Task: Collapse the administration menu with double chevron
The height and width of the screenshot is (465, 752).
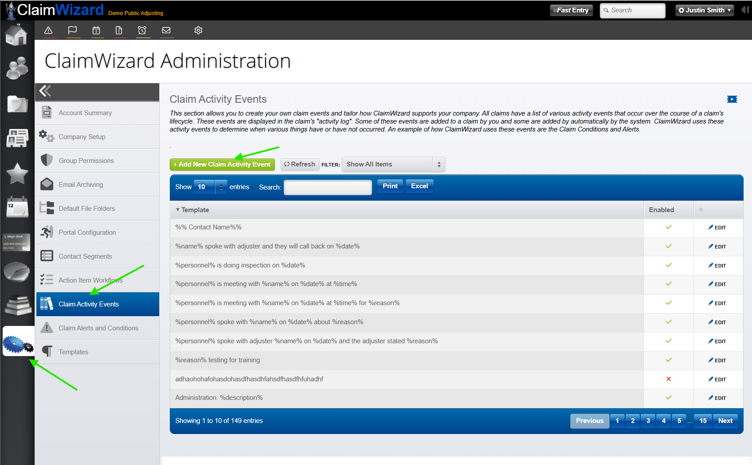Action: coord(45,91)
